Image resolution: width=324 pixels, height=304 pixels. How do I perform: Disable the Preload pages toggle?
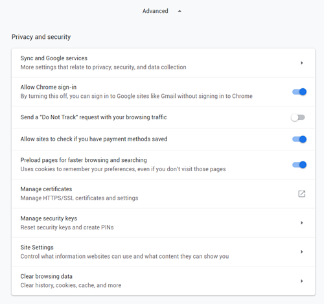click(299, 165)
